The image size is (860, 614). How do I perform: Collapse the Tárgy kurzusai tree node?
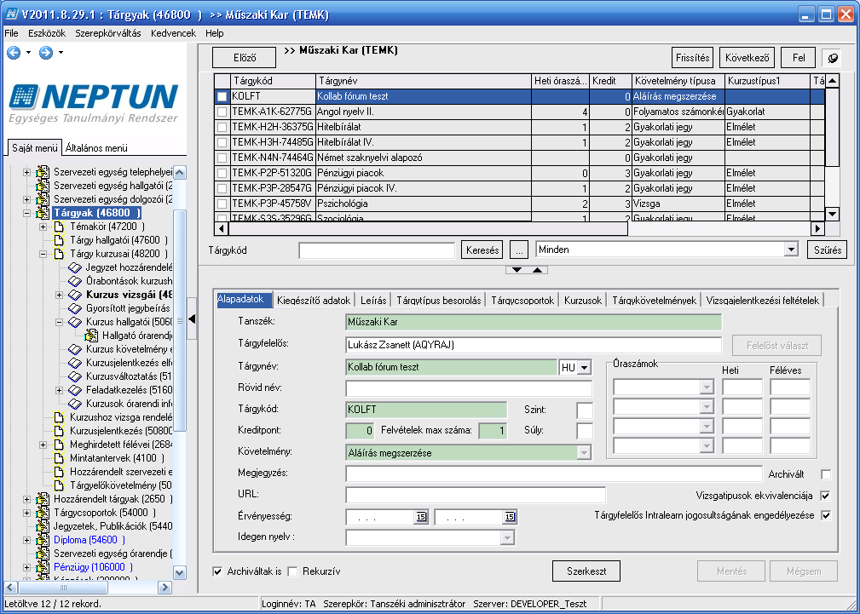coord(43,255)
